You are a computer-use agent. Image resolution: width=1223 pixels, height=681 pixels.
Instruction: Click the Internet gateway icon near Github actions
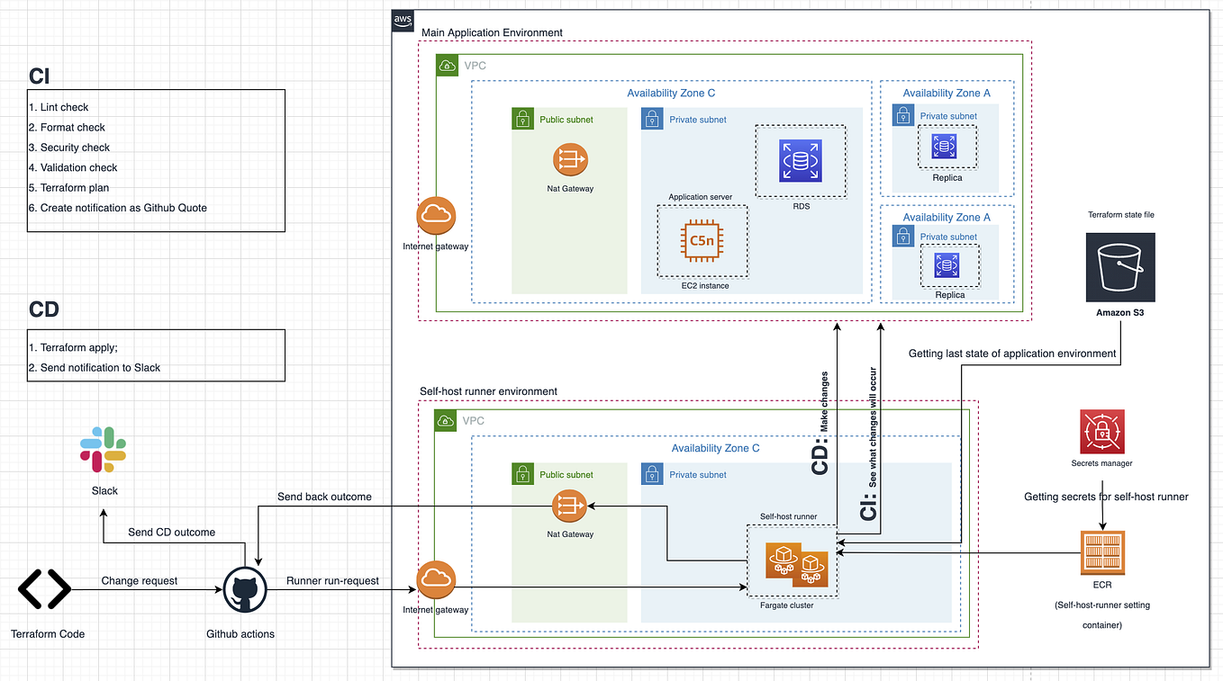click(x=436, y=580)
